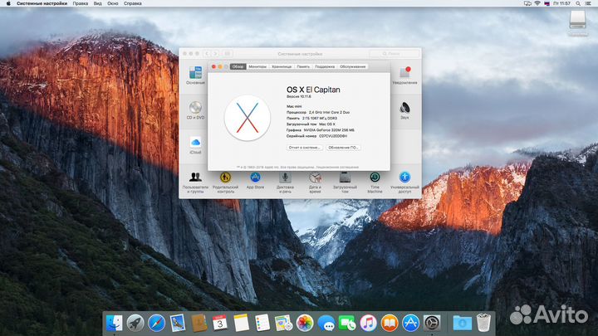Open input language flag menu
The height and width of the screenshot is (336, 598).
click(x=547, y=3)
